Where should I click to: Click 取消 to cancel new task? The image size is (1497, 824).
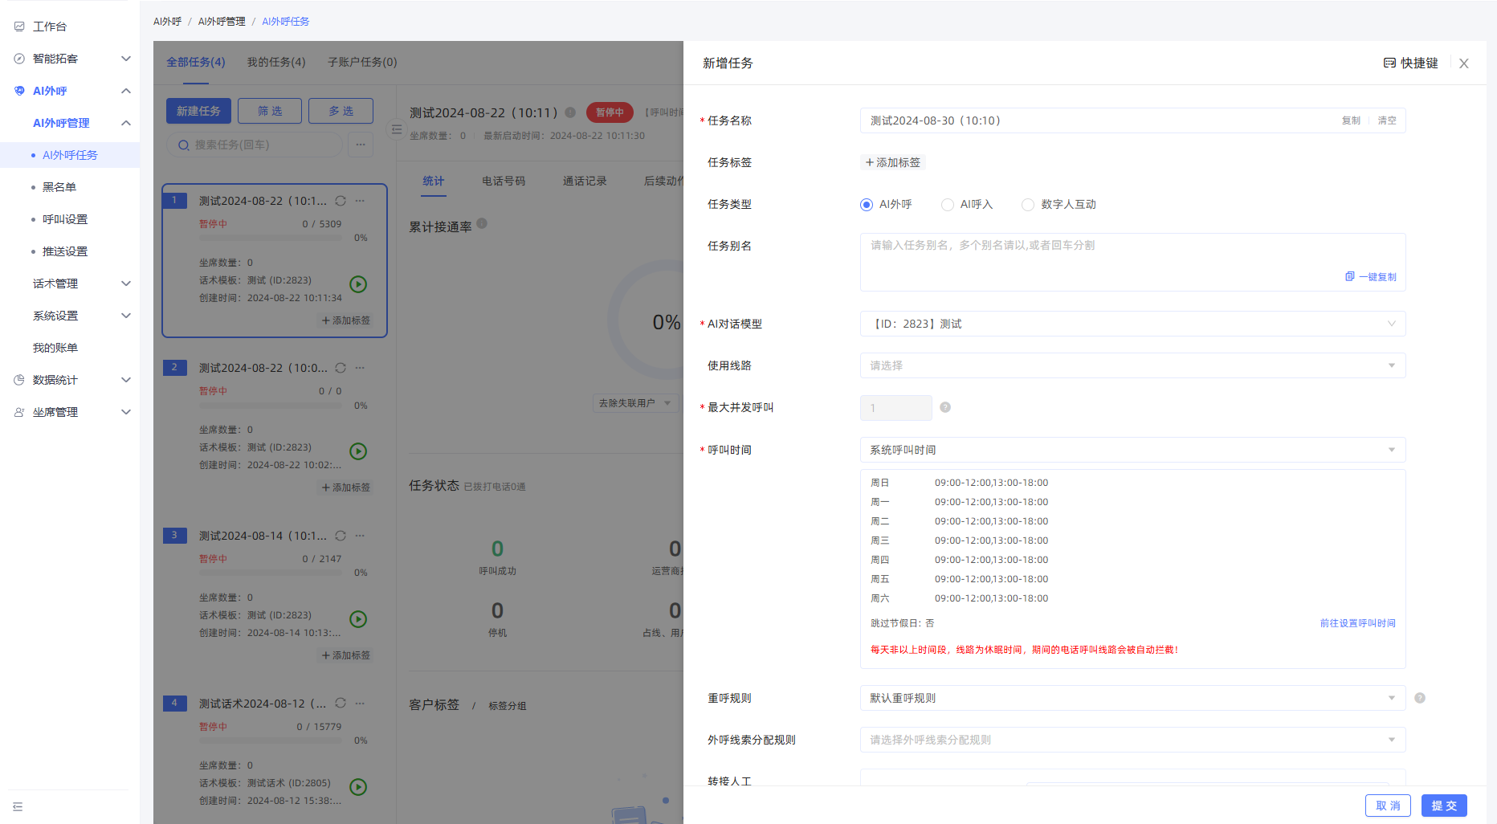tap(1388, 806)
